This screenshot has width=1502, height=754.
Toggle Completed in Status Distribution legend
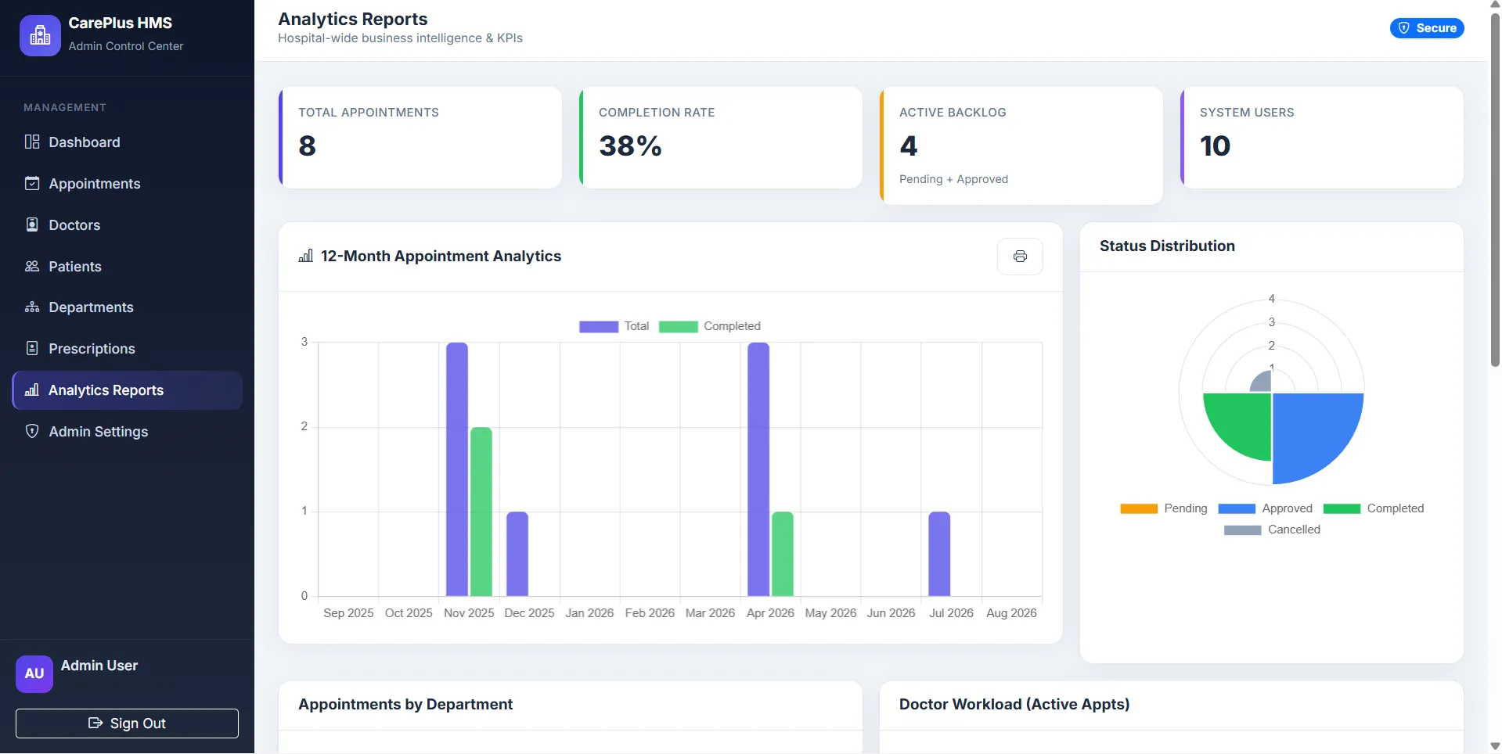pos(1374,508)
